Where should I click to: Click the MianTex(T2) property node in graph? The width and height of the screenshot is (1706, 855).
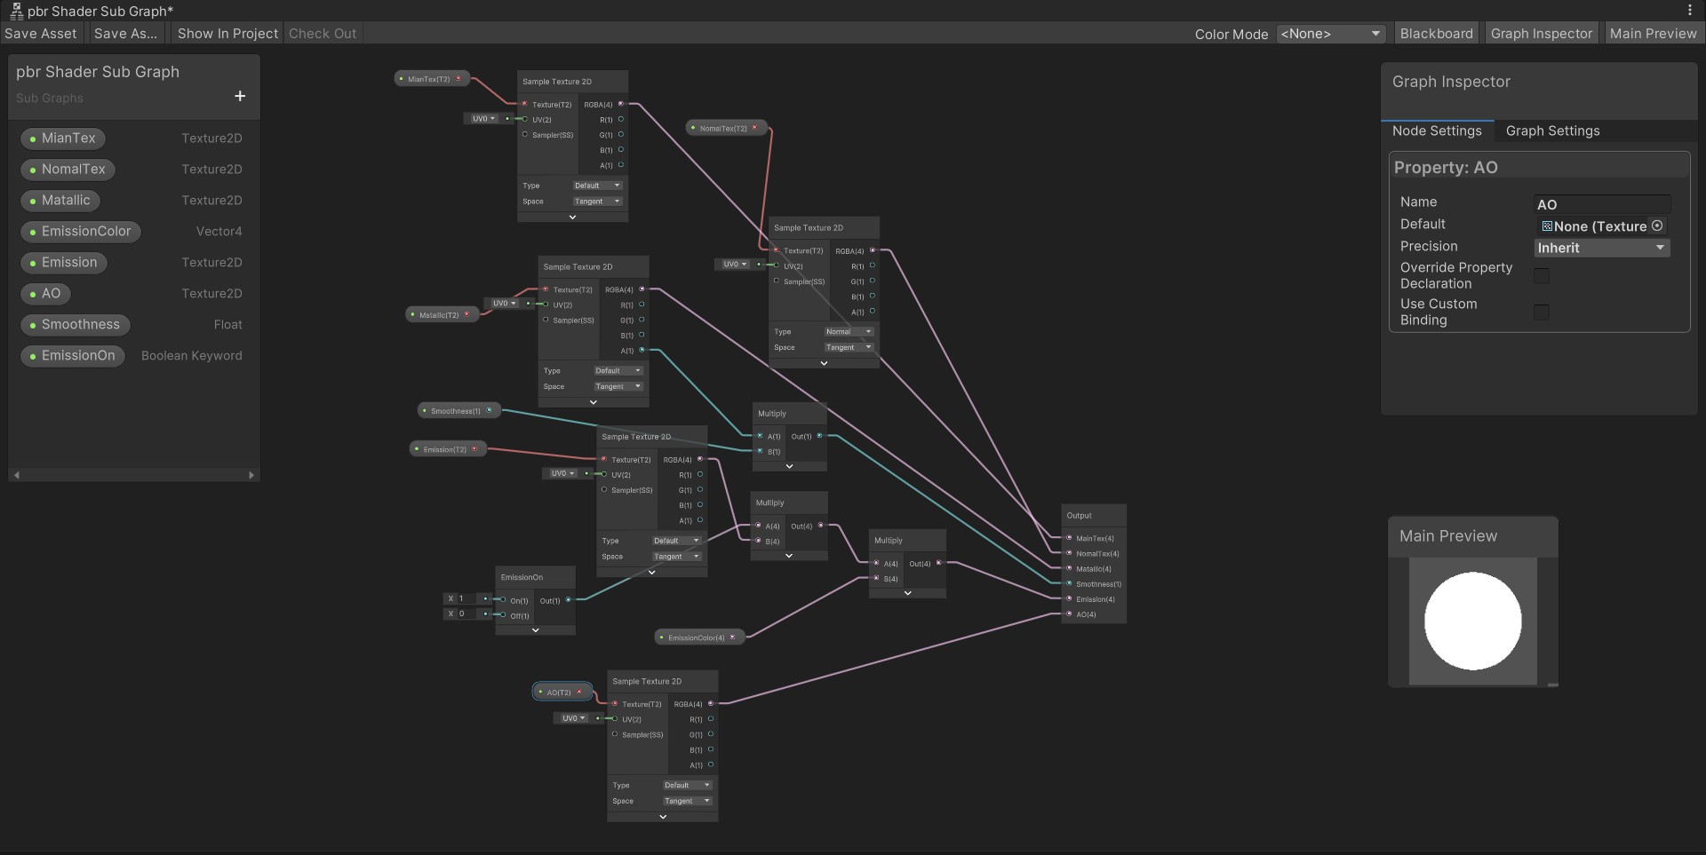click(432, 79)
